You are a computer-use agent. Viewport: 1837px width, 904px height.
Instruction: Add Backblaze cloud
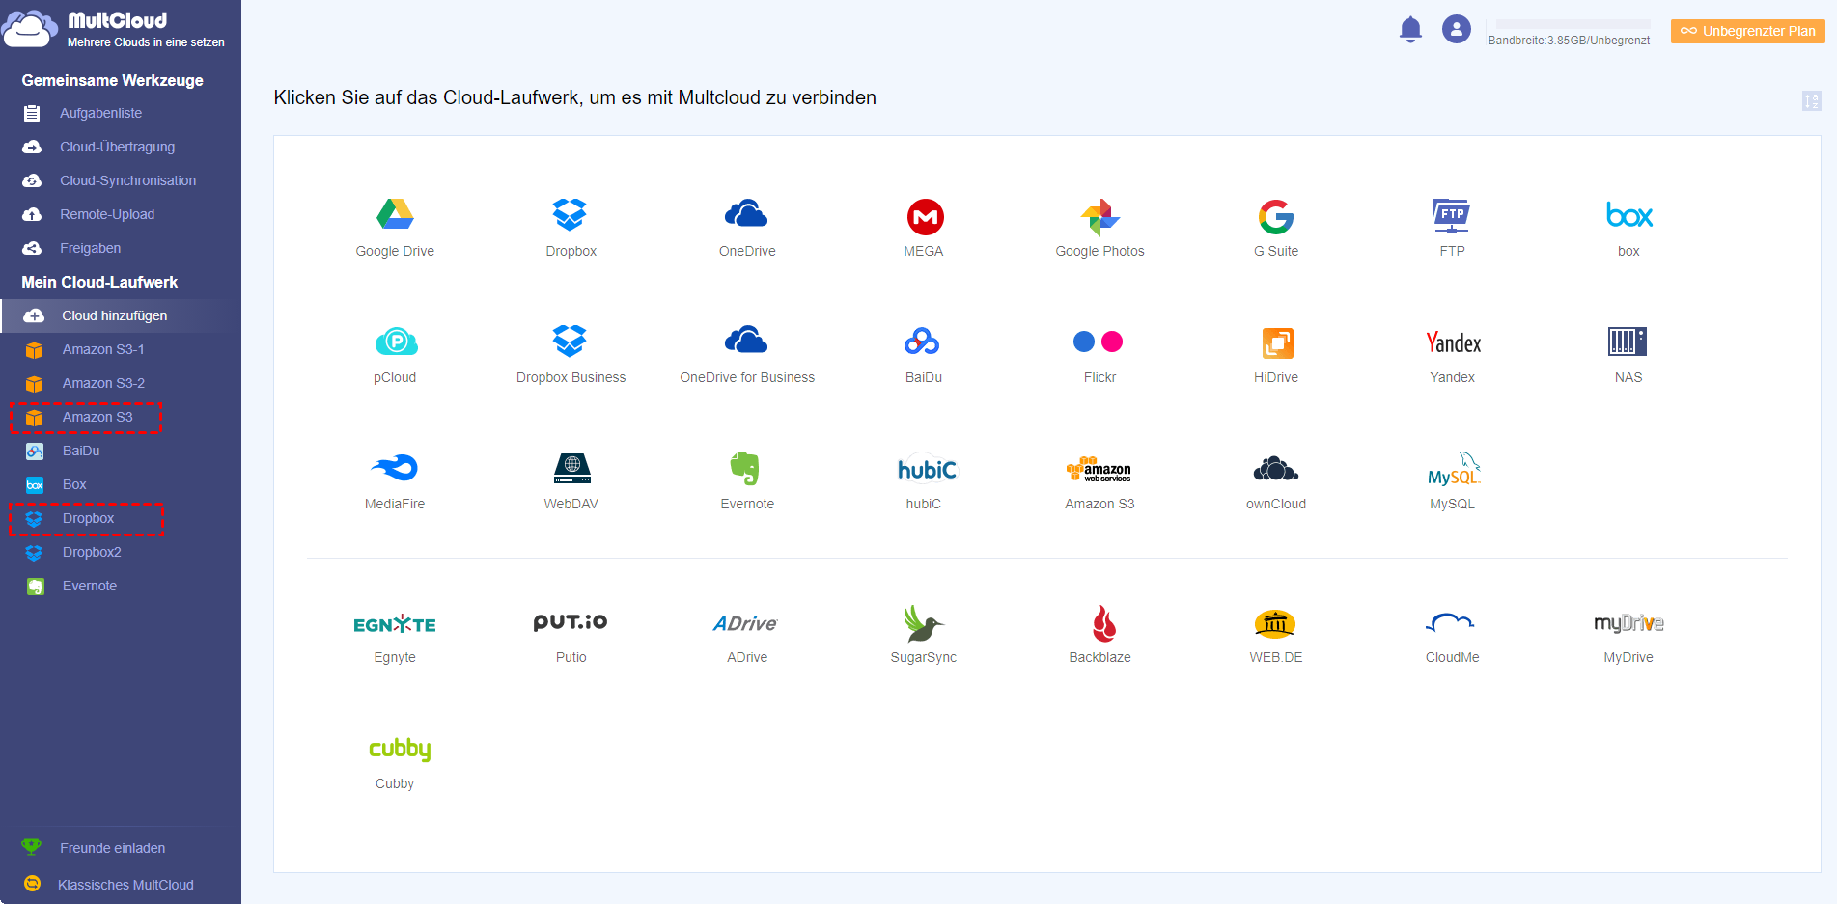pos(1099,635)
